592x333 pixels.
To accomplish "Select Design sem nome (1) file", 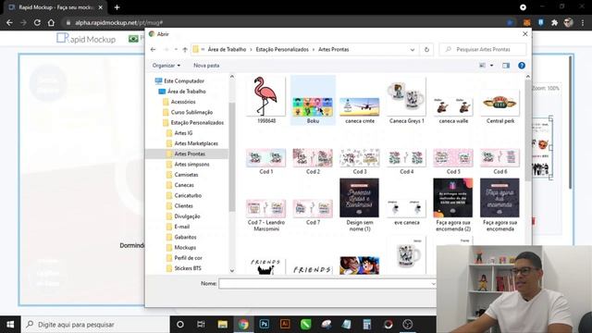I will coord(360,205).
